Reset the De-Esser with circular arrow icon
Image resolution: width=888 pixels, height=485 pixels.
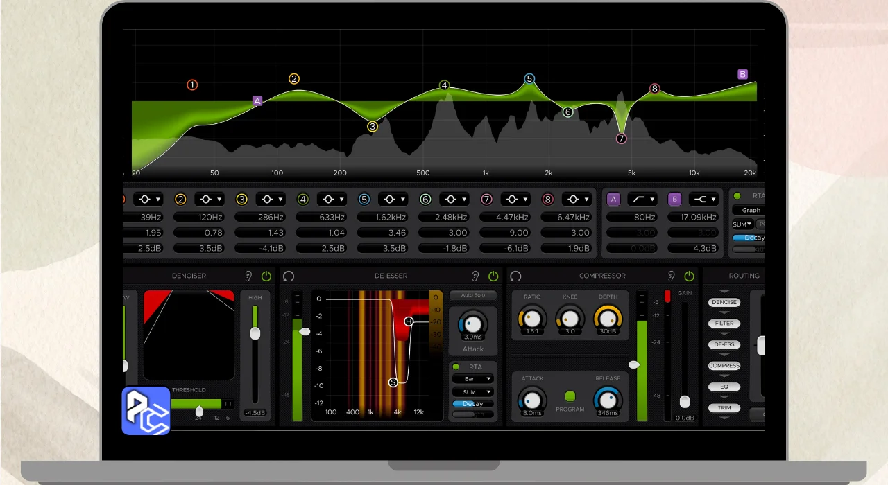point(289,276)
